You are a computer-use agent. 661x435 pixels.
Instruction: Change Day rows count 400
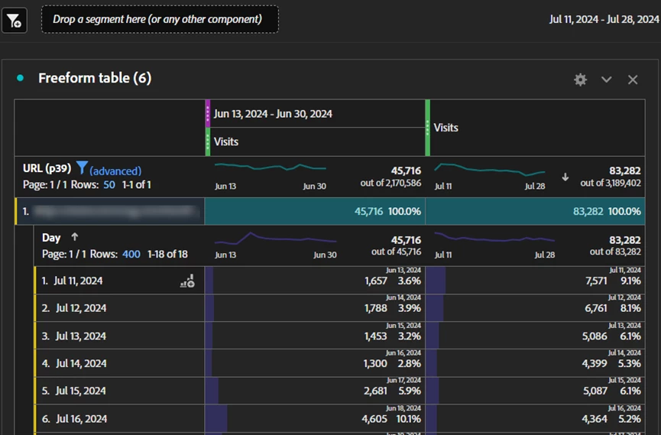tap(131, 254)
